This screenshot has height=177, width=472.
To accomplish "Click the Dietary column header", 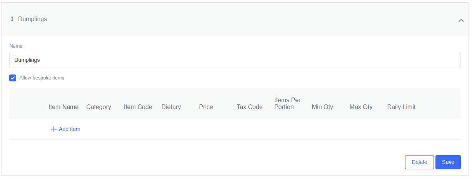I will pos(171,107).
